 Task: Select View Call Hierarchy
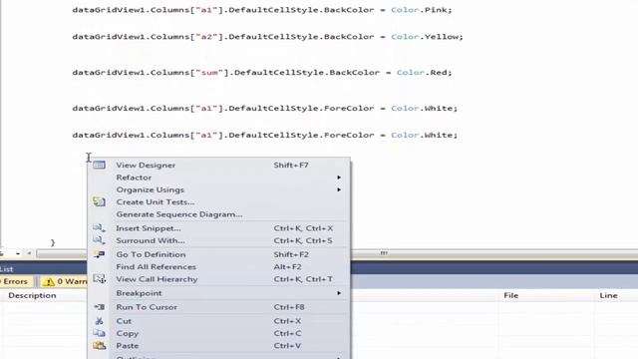(x=218, y=279)
